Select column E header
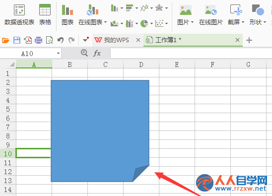The height and width of the screenshot is (196, 272). (177, 64)
